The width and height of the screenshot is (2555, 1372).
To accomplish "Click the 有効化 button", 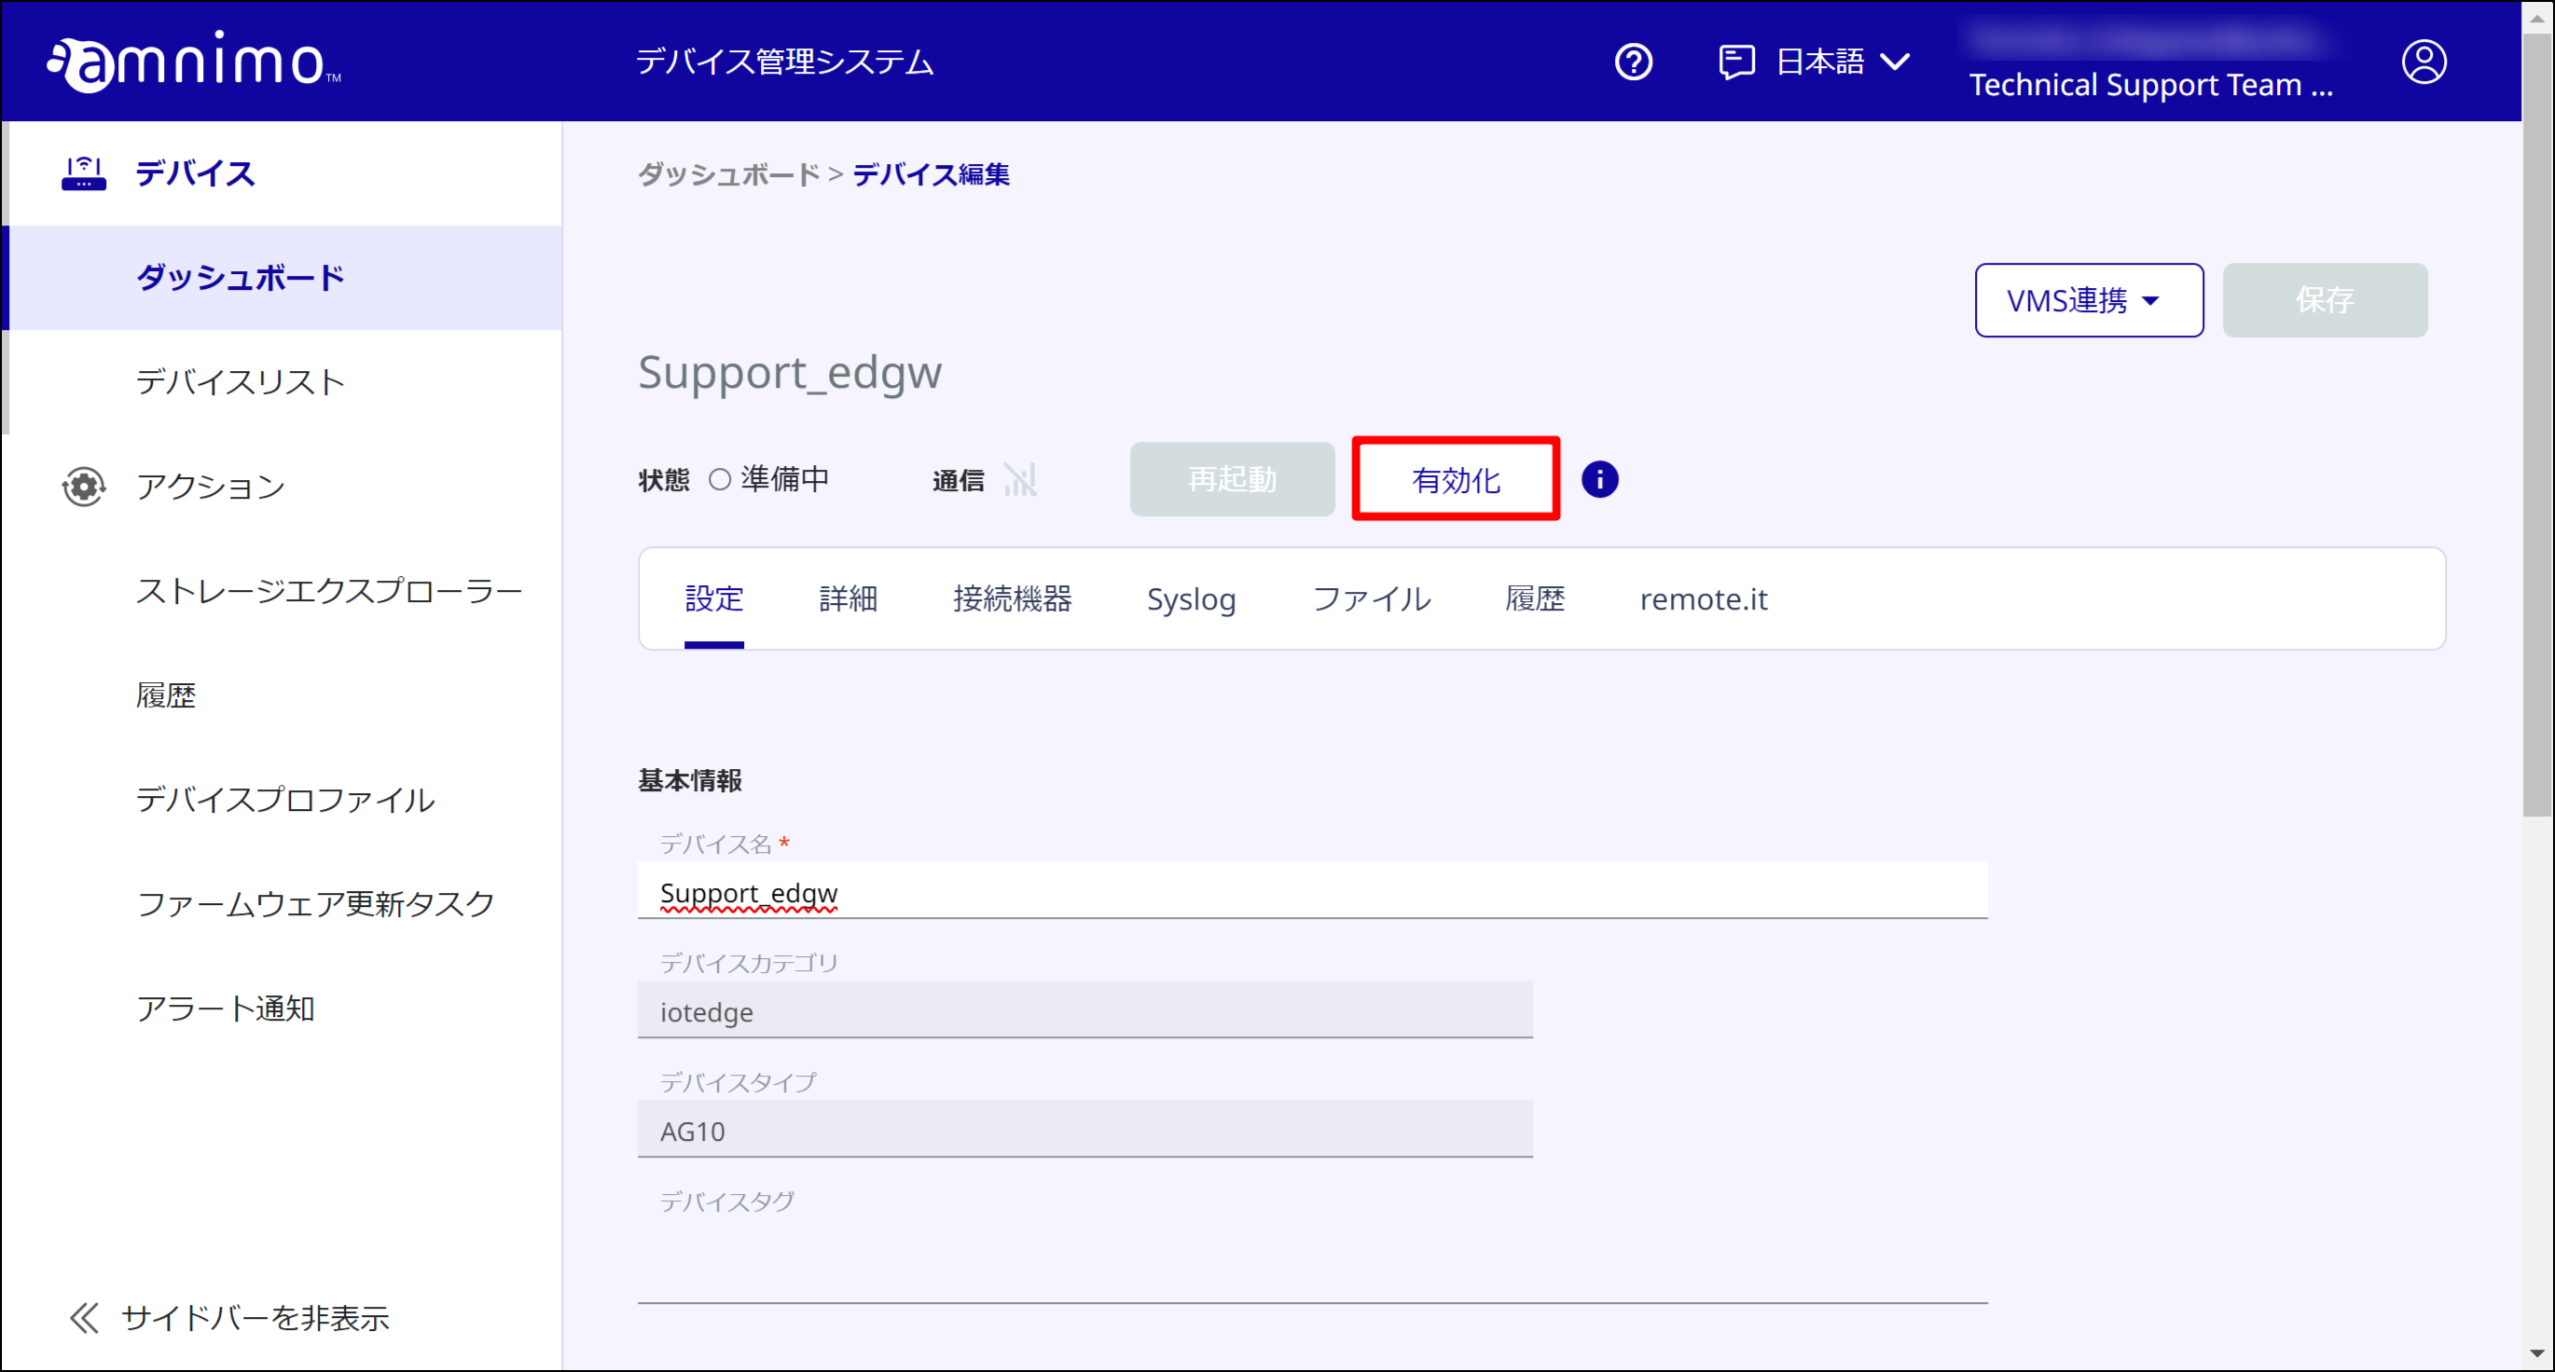I will pos(1455,480).
